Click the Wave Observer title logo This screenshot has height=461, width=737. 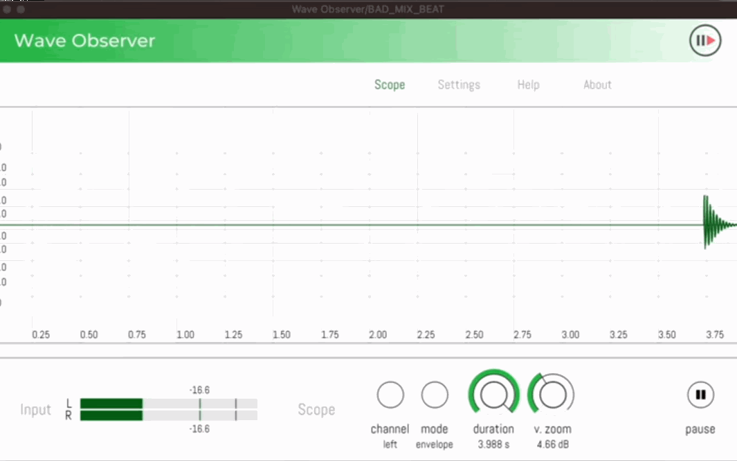(x=84, y=41)
